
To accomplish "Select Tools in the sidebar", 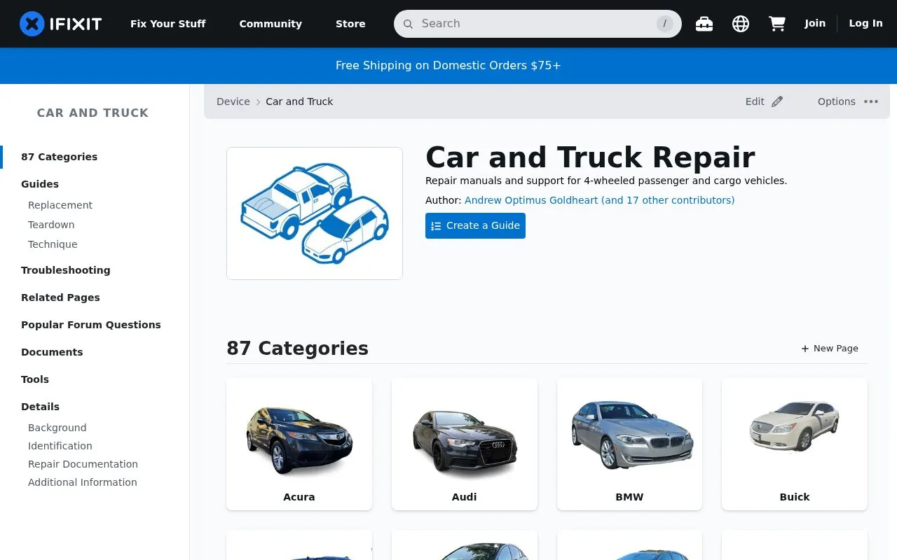I will point(35,379).
